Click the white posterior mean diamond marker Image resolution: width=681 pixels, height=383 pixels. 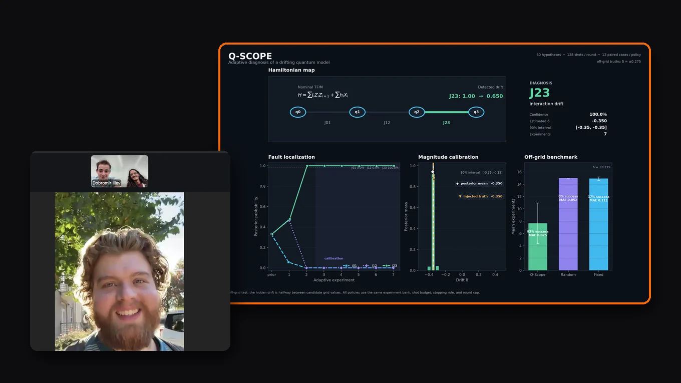[433, 172]
